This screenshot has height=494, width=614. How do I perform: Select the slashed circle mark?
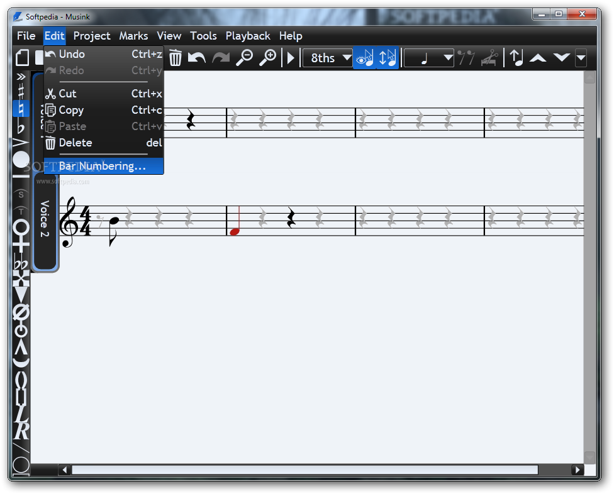21,312
